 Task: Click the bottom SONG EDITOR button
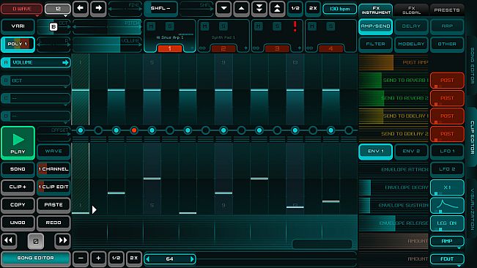tap(36, 258)
